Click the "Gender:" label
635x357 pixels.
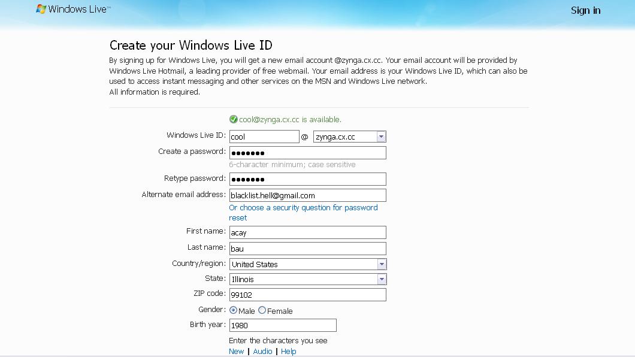(212, 310)
